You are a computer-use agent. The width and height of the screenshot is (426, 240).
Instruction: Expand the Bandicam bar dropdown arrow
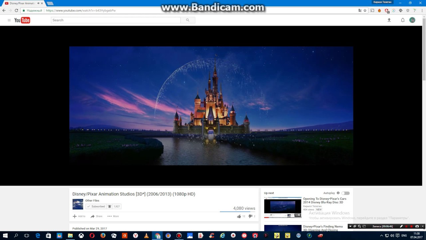[350, 226]
